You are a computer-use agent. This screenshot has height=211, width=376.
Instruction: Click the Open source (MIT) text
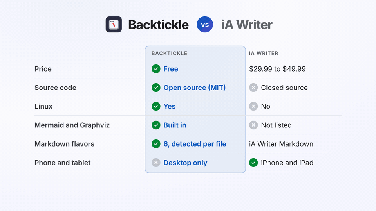tap(195, 88)
